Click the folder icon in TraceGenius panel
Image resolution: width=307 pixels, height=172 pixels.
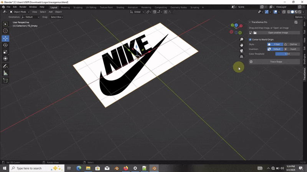pyautogui.click(x=255, y=33)
